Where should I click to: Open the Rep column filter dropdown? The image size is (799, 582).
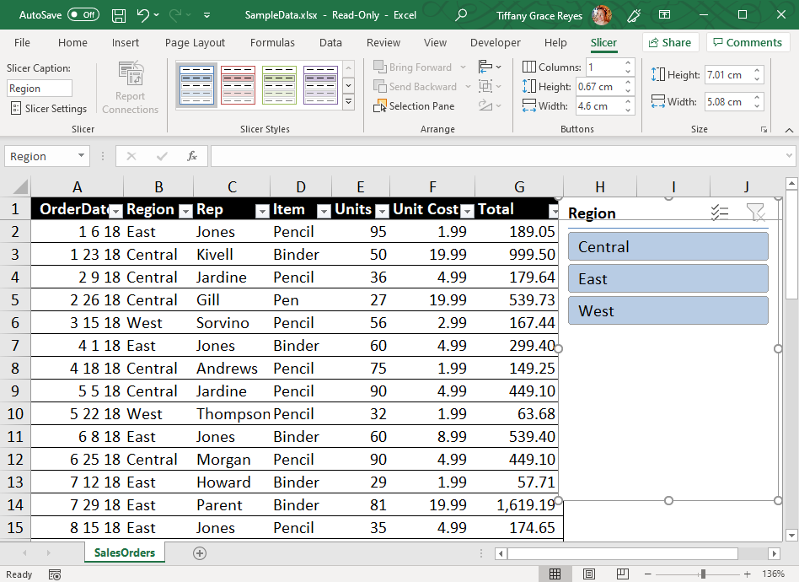(x=262, y=210)
